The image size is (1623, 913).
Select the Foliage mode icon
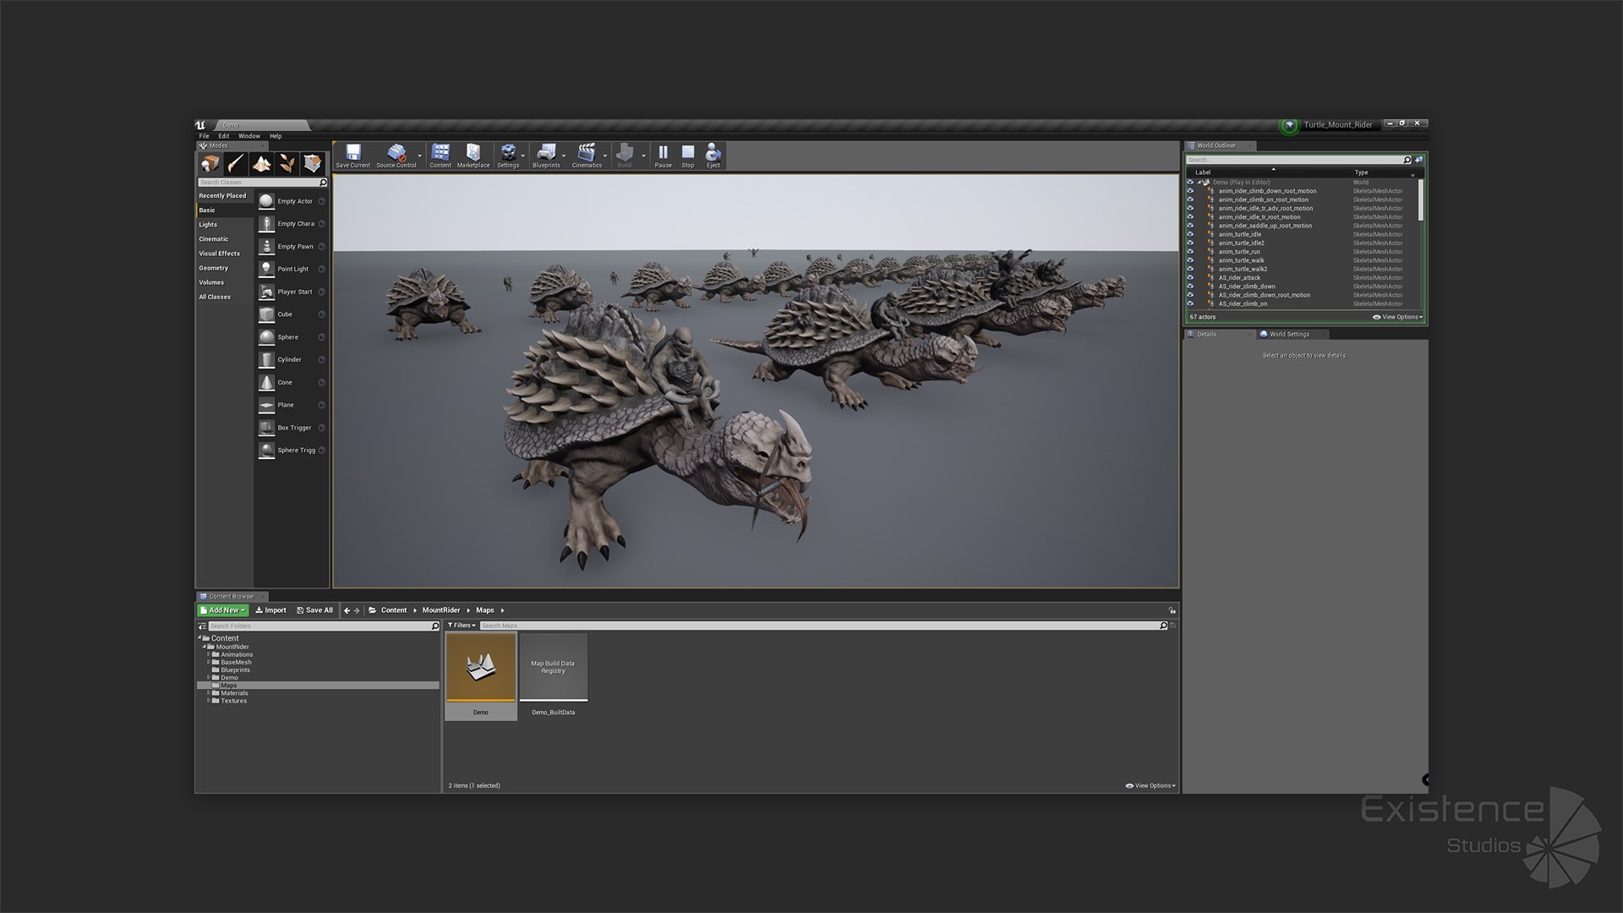coord(287,164)
